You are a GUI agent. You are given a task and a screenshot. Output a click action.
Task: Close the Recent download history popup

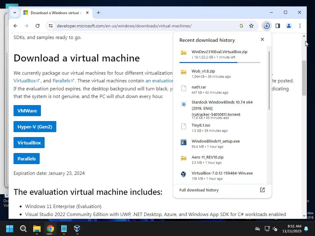(262, 39)
